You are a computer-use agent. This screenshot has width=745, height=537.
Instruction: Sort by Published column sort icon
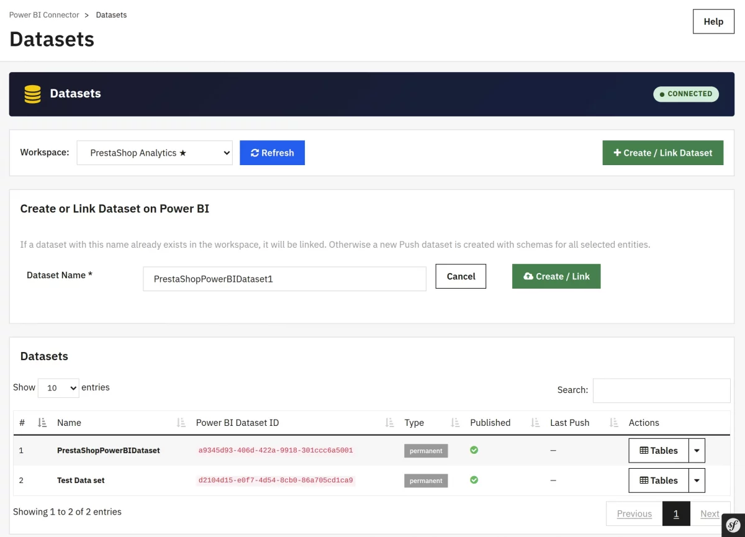tap(536, 423)
